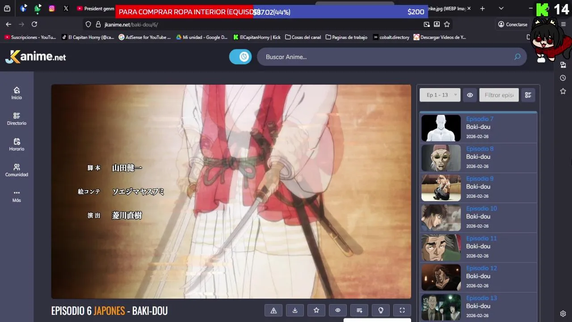The height and width of the screenshot is (322, 572).
Task: Open Comunidad in the sidebar
Action: click(17, 170)
